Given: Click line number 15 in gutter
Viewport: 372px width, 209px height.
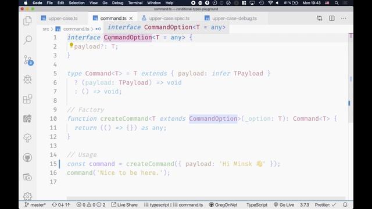Looking at the screenshot, I should [53, 164].
